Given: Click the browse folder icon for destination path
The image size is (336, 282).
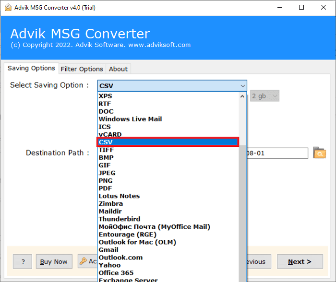Looking at the screenshot, I should point(319,153).
